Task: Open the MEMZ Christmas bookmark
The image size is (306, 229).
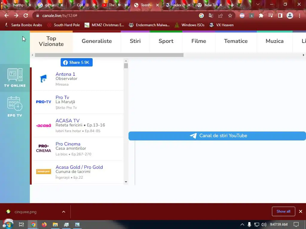Action: pos(104,25)
